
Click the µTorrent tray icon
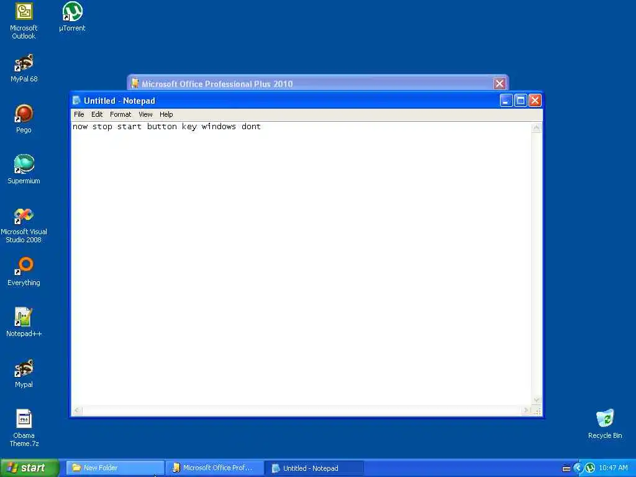pyautogui.click(x=590, y=468)
